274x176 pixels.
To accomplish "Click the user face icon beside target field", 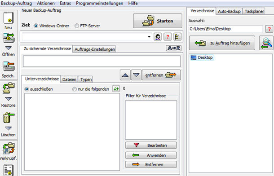I will (158, 37).
